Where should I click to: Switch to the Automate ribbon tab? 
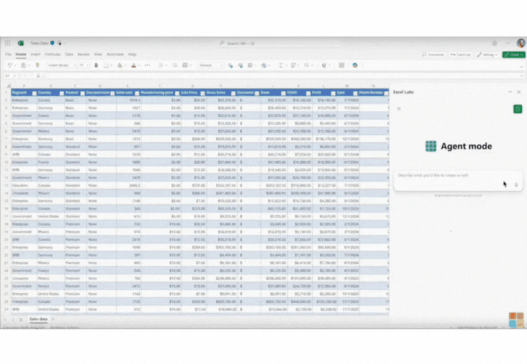click(115, 54)
